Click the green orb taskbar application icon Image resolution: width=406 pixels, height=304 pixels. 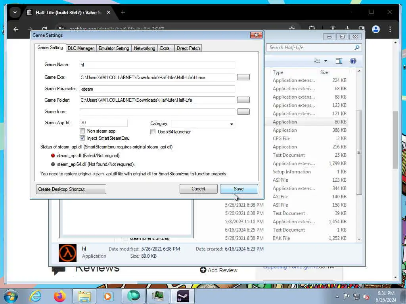[133, 296]
